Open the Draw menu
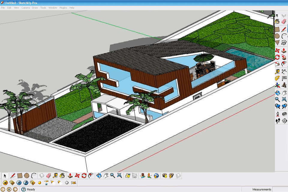Viewport: 288px width, 192px height. click(x=35, y=8)
